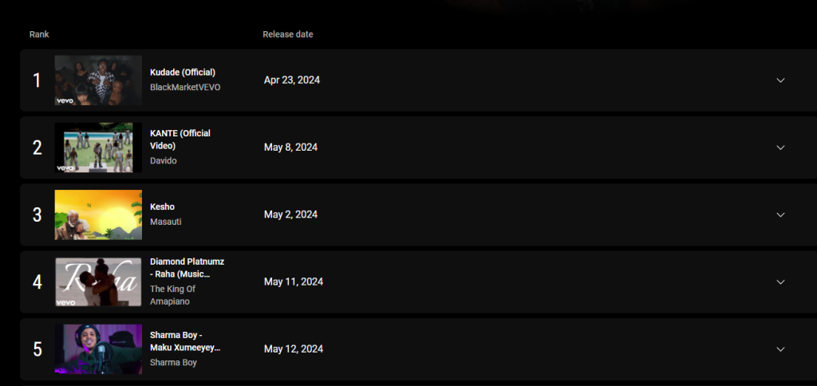
Task: Open the Sharma Boy video thumbnail
Action: pyautogui.click(x=98, y=349)
